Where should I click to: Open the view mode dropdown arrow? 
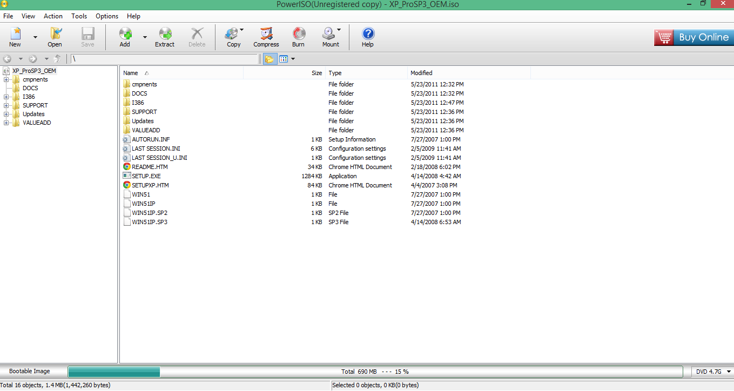[293, 59]
